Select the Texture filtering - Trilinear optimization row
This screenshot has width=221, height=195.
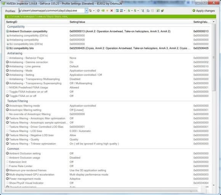coord(107,144)
